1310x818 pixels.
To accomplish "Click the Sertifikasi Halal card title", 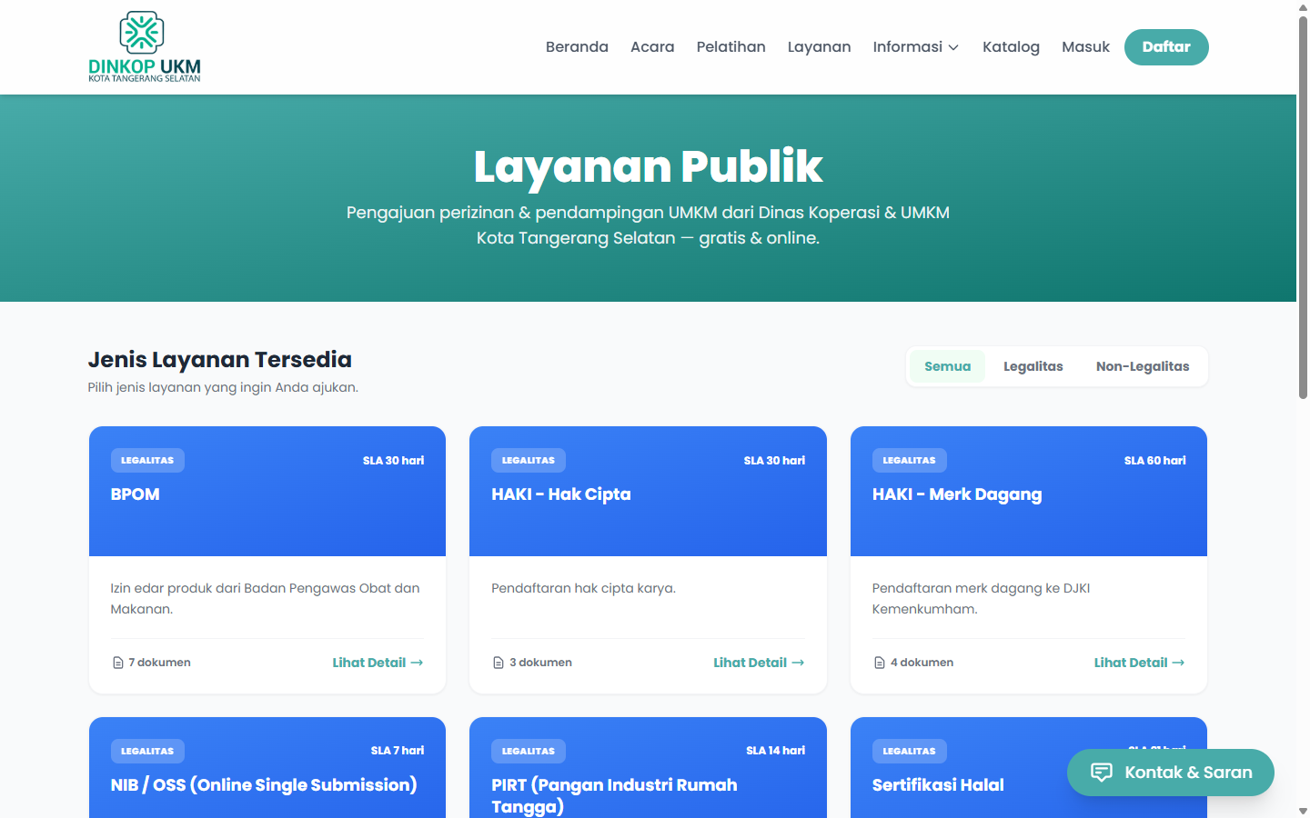I will [x=938, y=785].
